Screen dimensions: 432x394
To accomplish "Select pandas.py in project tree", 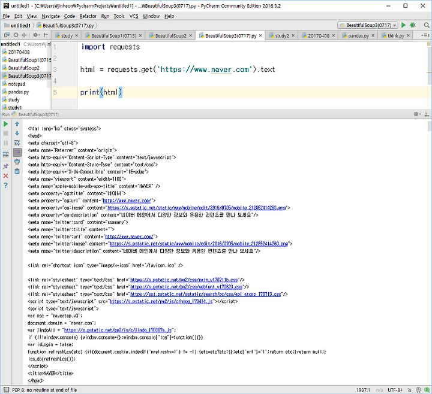I will coord(19,92).
